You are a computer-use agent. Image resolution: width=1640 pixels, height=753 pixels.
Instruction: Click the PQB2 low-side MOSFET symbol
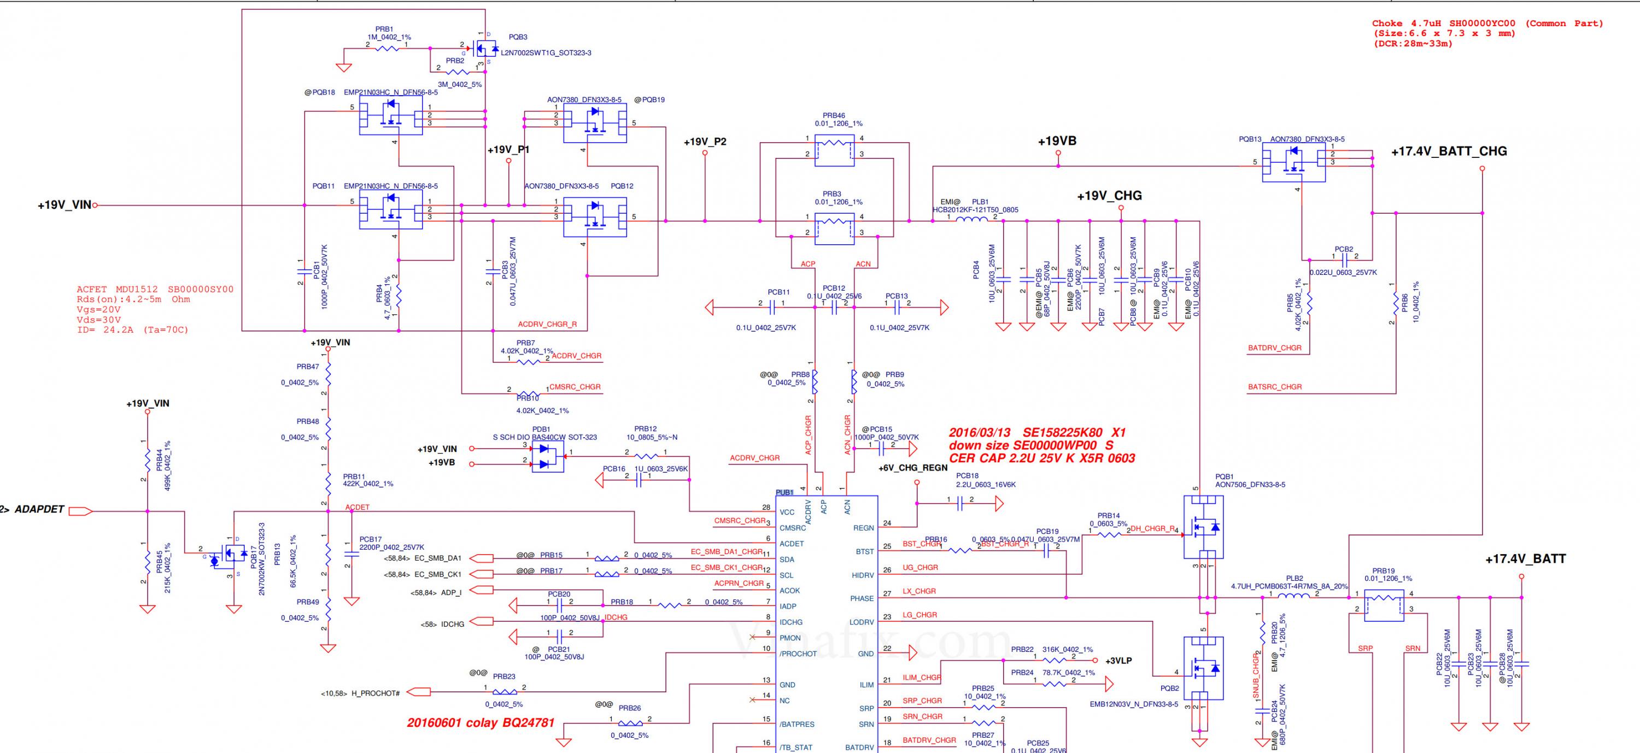[1203, 668]
